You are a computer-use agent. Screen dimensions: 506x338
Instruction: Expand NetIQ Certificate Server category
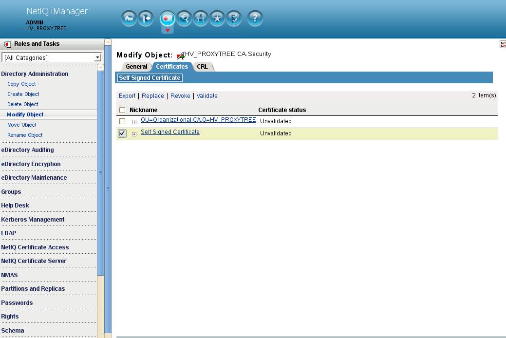click(34, 261)
